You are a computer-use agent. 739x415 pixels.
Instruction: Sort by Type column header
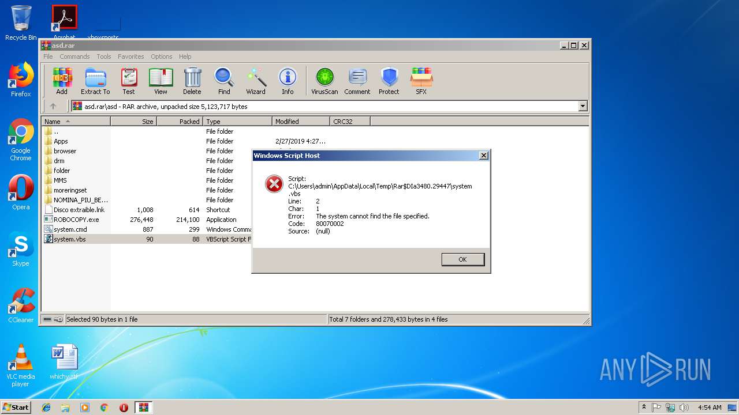point(237,122)
